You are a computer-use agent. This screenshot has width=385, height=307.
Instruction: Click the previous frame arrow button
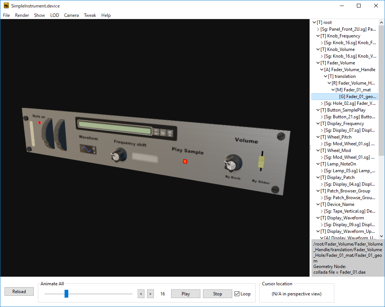pyautogui.click(x=141, y=294)
